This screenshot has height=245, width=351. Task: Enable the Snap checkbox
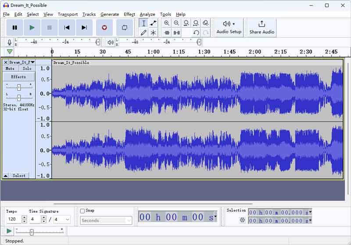(x=82, y=211)
